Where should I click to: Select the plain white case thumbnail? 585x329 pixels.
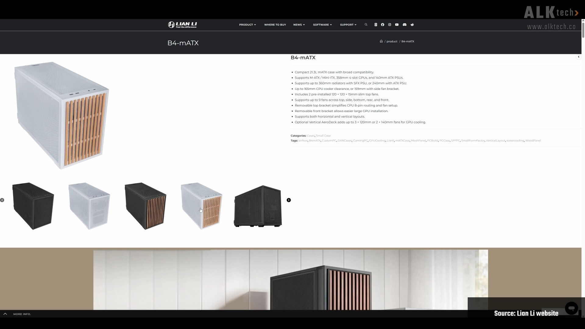pos(89,206)
